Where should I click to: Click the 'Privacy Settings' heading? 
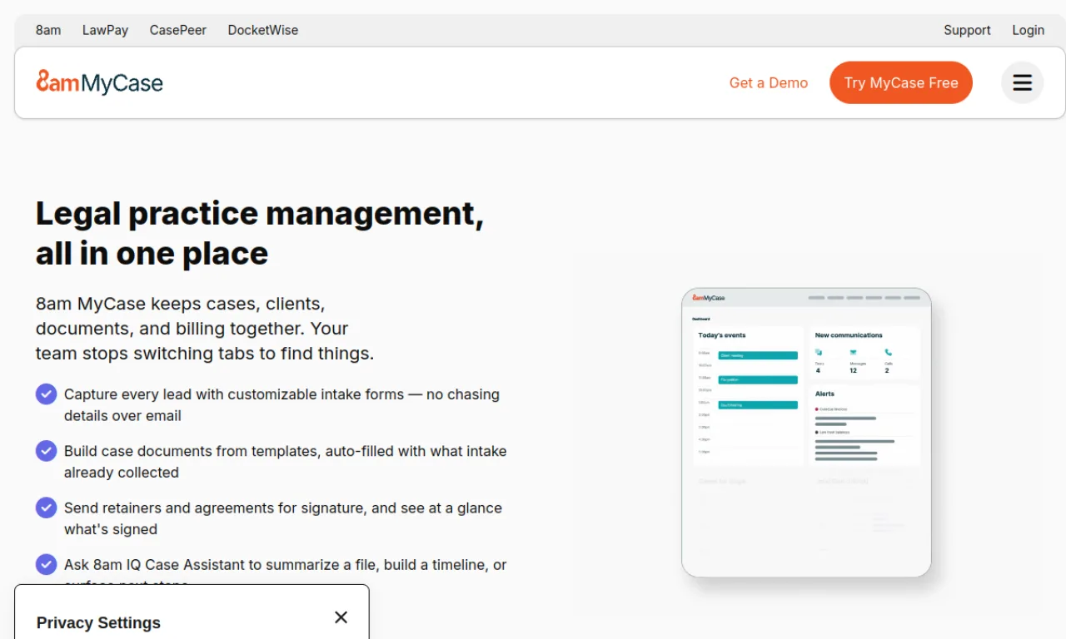[98, 623]
